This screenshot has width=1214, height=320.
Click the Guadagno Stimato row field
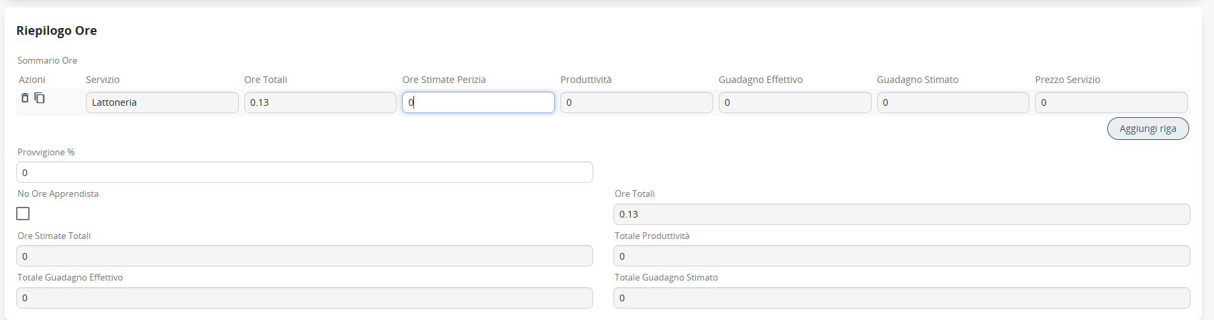(952, 102)
